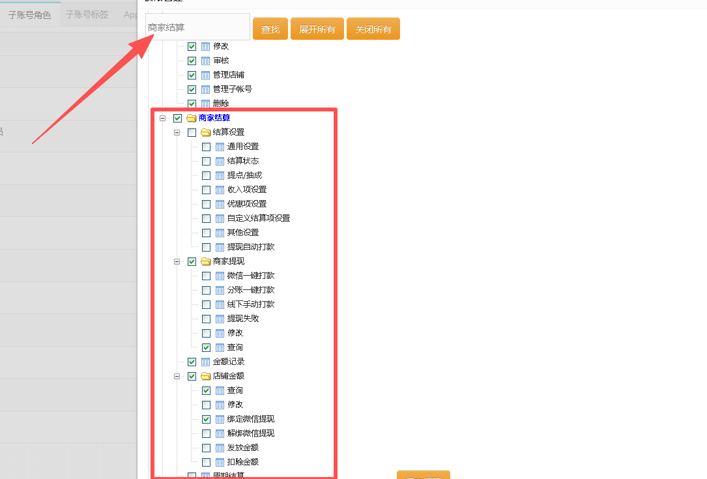Click the 商家结算 folder icon

point(191,118)
